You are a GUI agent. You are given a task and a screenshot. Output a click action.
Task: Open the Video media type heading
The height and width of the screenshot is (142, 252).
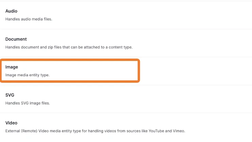[x=11, y=123]
